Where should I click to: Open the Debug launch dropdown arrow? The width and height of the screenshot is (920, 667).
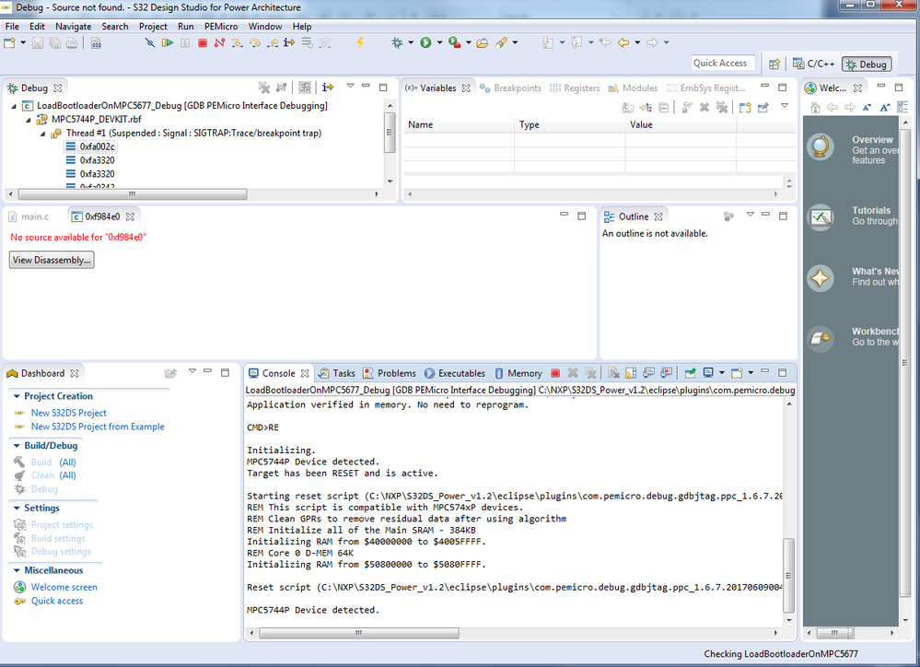[x=411, y=42]
